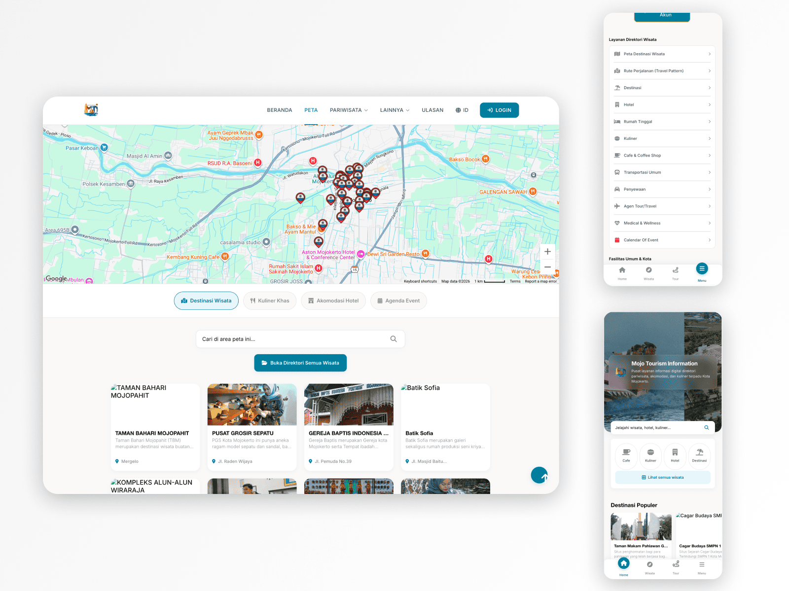Zoom out on the map

tap(547, 267)
